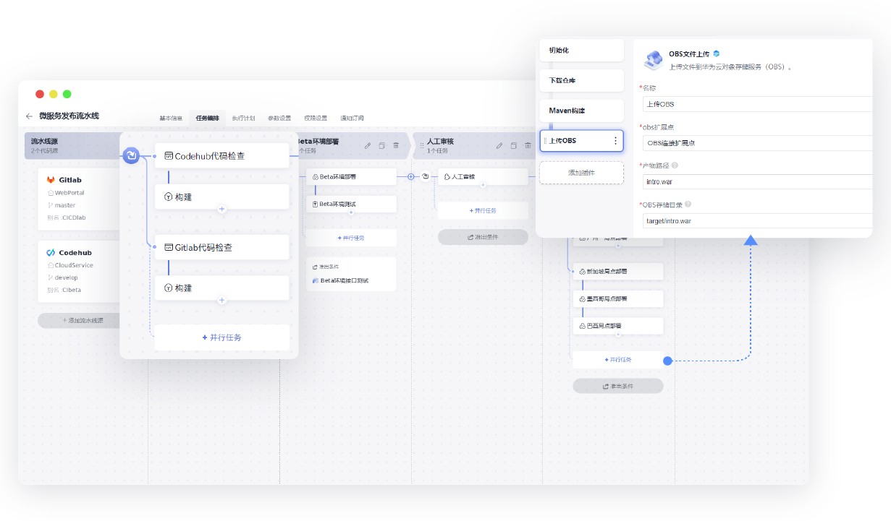Click stage entry icon before 人工审核 task

tap(426, 176)
